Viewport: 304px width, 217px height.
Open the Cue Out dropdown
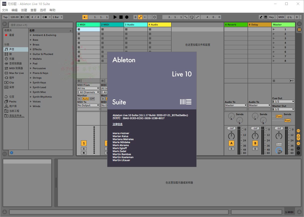[x=283, y=102]
